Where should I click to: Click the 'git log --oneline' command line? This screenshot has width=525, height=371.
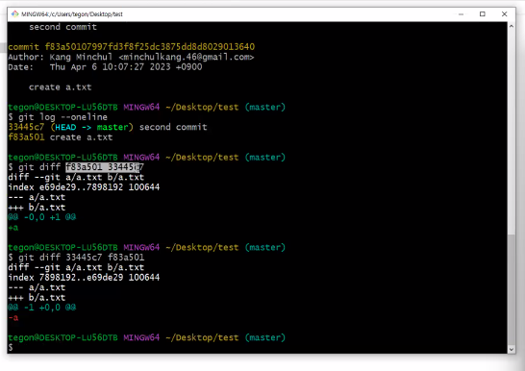pyautogui.click(x=58, y=117)
